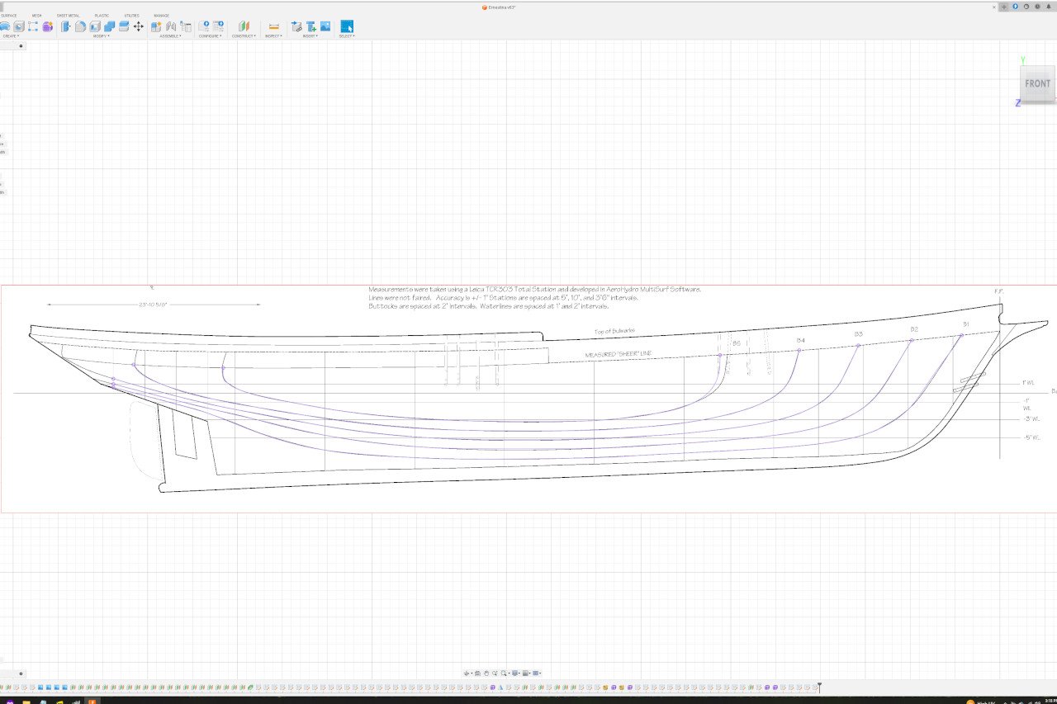Click the Insert Derive link icon
The image size is (1057, 704).
coord(296,26)
